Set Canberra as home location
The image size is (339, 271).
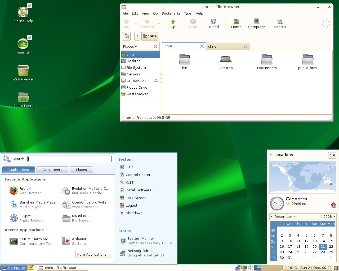(333, 205)
